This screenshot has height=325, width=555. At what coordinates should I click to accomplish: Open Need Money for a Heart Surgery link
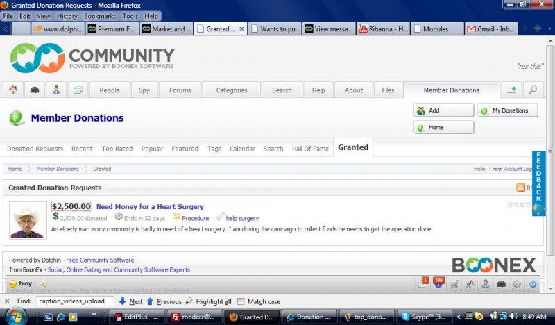[x=150, y=206]
